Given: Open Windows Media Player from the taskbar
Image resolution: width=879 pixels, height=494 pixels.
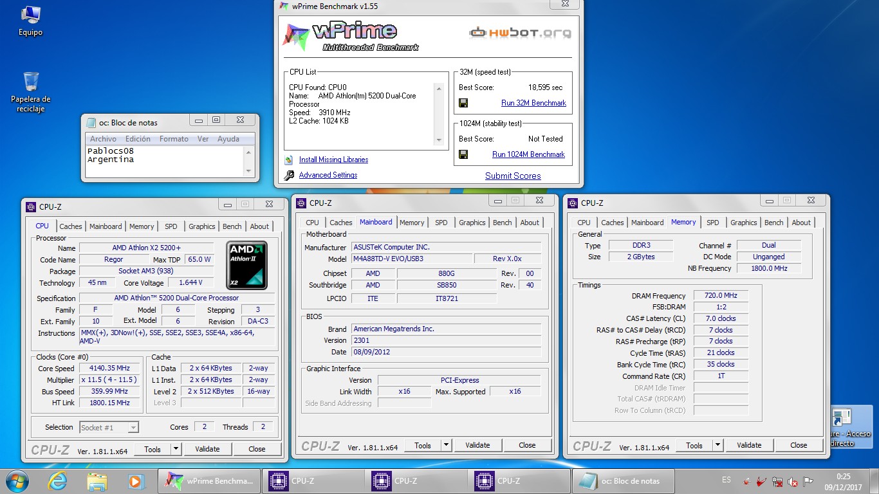Looking at the screenshot, I should 135,481.
